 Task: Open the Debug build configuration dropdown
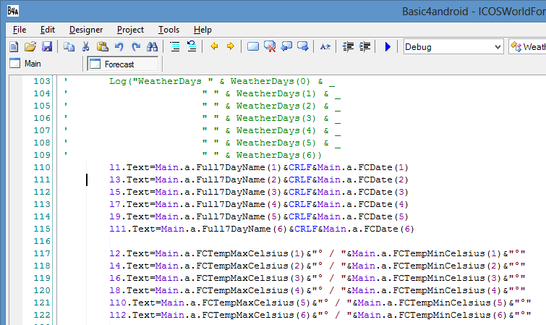pyautogui.click(x=453, y=47)
